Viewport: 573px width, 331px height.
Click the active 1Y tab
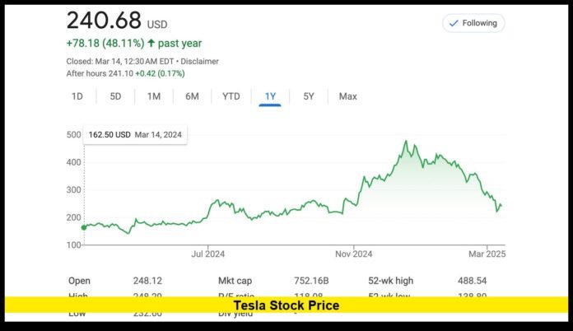tap(270, 96)
